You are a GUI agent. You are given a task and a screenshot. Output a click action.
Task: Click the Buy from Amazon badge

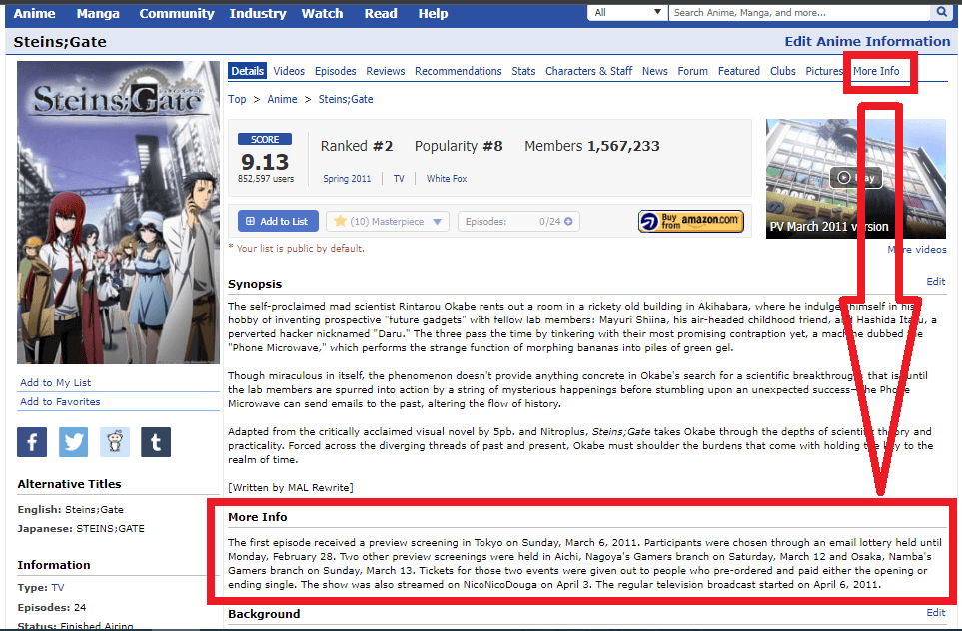click(691, 221)
